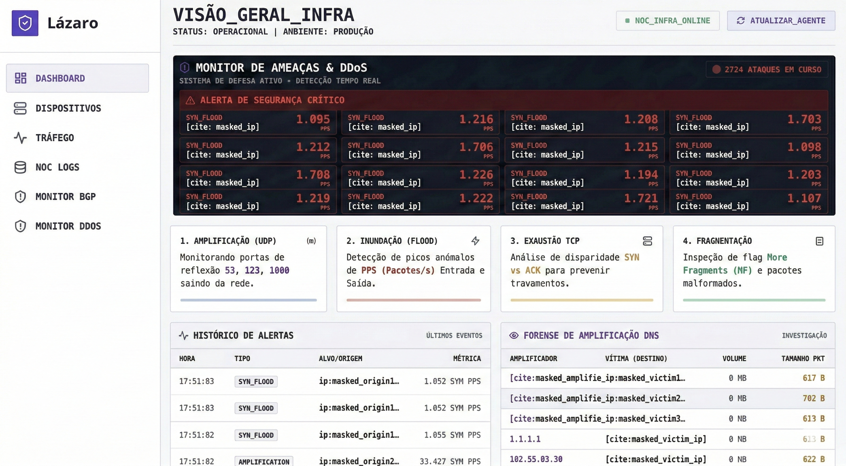Toggle the NOC_INFRA_ONLINE status indicator
The height and width of the screenshot is (466, 846).
[x=667, y=20]
